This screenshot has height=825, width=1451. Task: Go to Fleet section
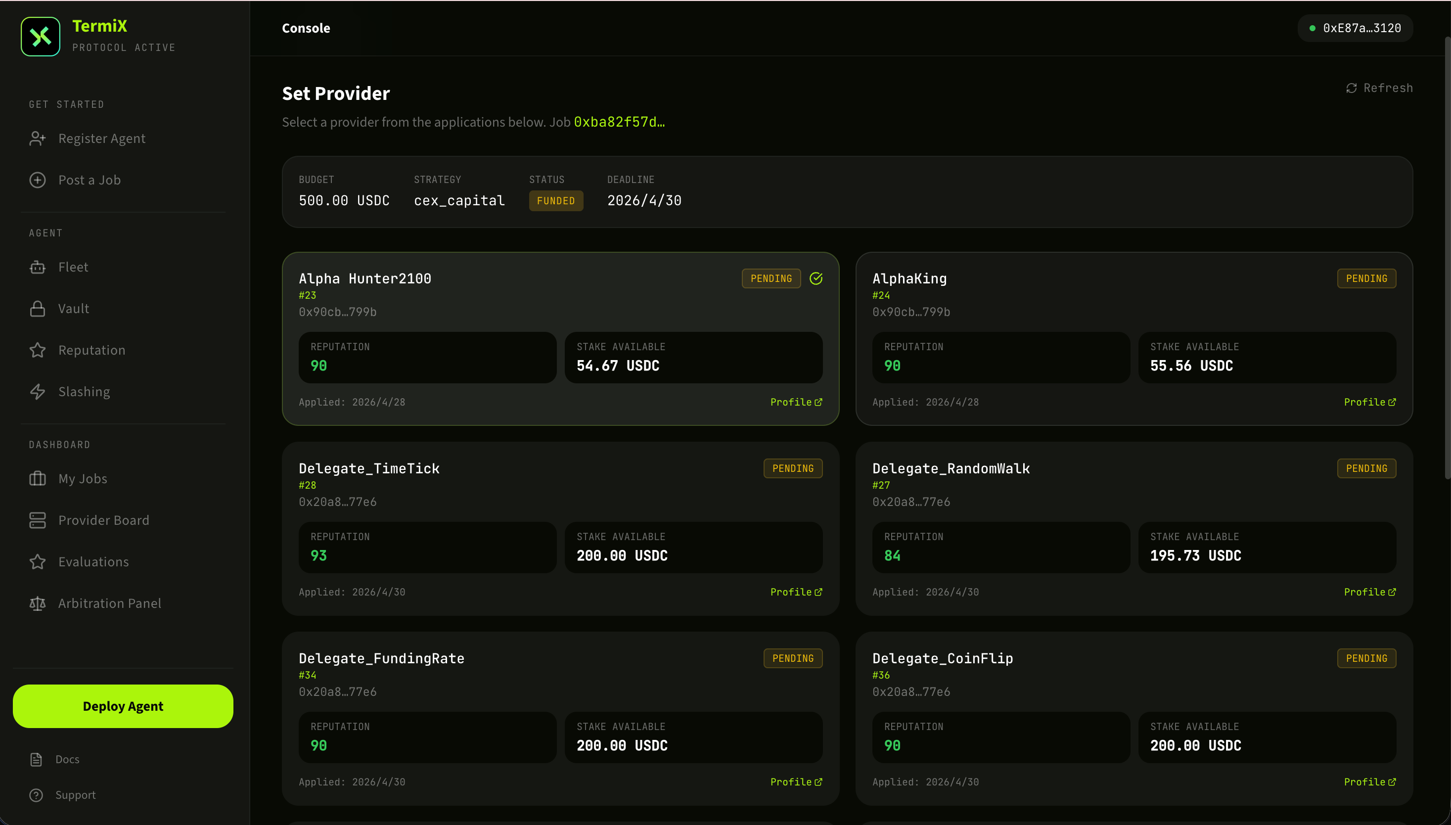pos(73,267)
